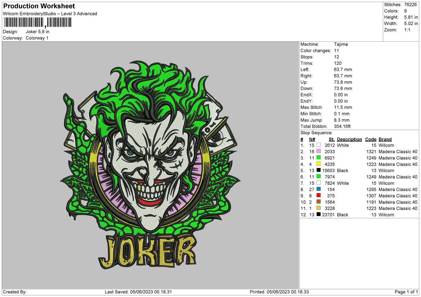Viewport: 421px width, 297px height.
Task: Select the 'Description' column header
Action: [x=349, y=139]
